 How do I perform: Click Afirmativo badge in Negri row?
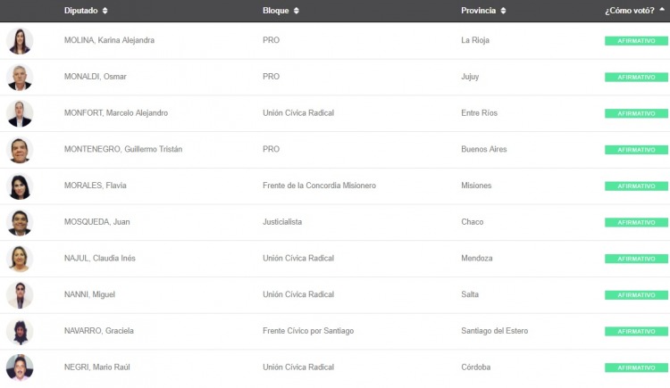click(x=636, y=367)
